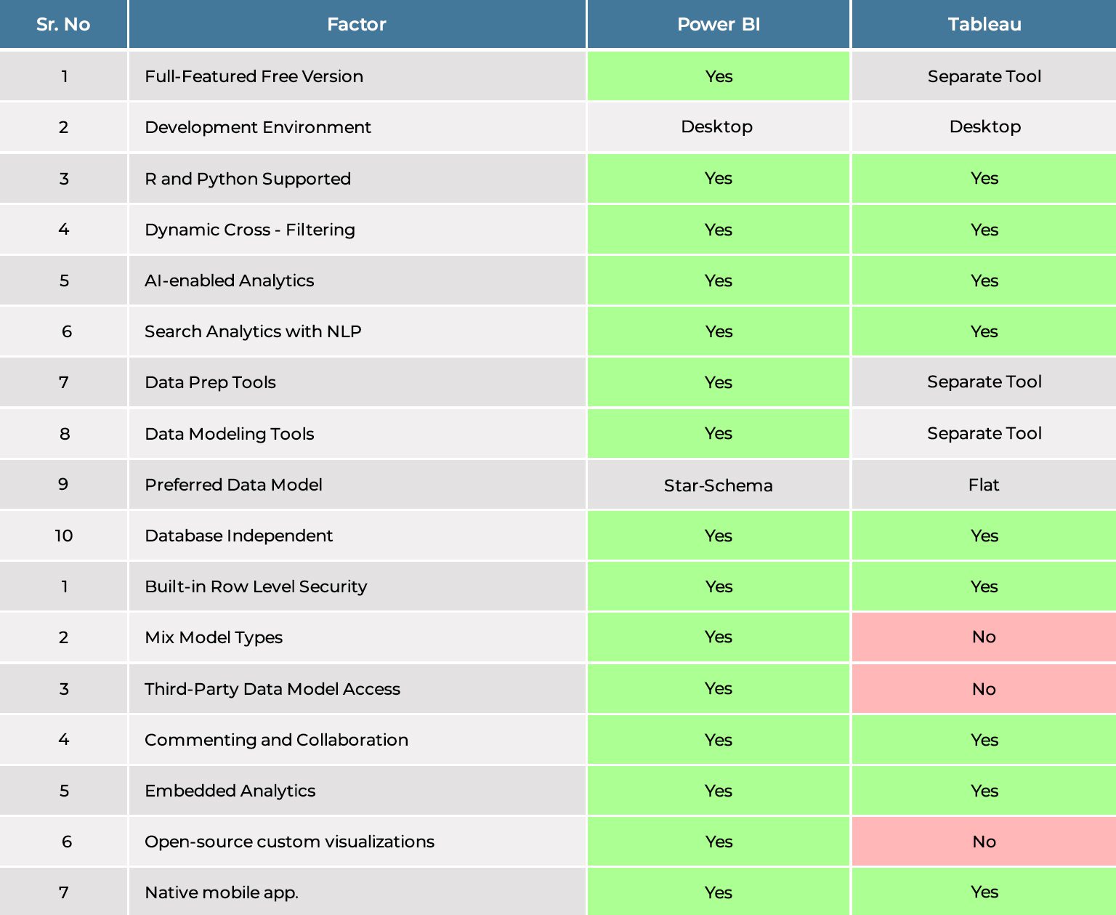This screenshot has height=915, width=1116.
Task: Click Tableau 'Yes' for Database Independent
Action: (x=984, y=536)
